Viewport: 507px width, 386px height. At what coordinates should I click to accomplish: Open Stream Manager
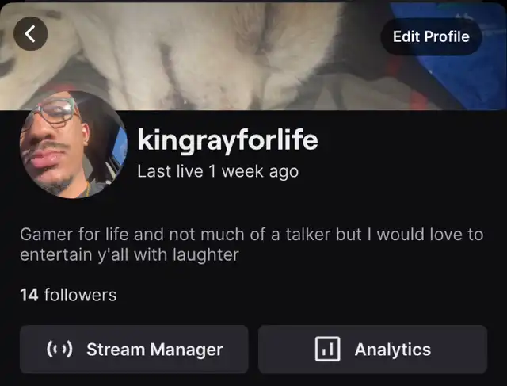click(134, 349)
